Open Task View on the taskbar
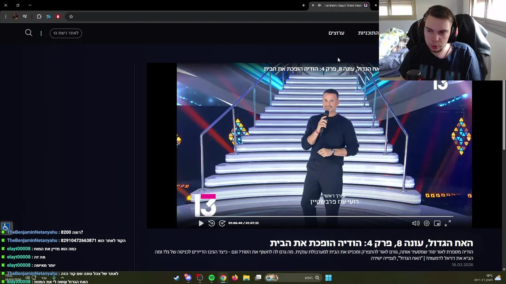The width and height of the screenshot is (506, 284). click(x=258, y=278)
